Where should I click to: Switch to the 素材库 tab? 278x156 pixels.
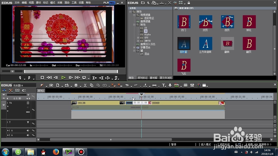[153, 78]
